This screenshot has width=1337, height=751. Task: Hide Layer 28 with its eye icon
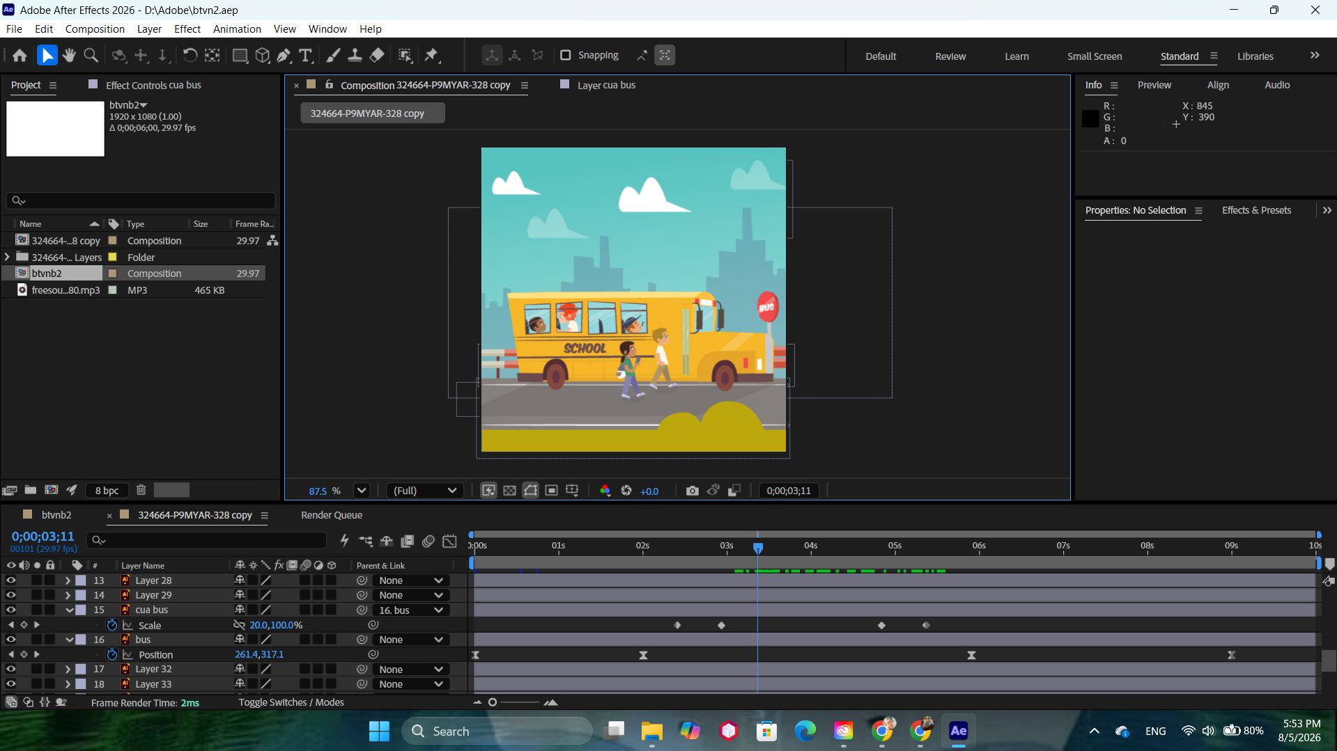point(10,580)
